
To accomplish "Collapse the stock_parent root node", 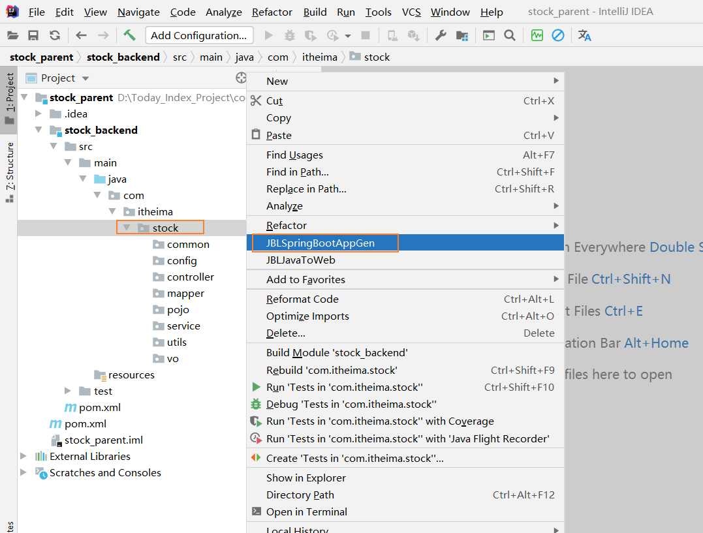I will point(25,97).
